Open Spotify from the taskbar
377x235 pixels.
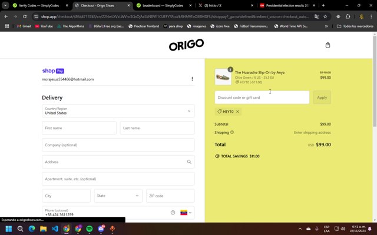coord(90,229)
